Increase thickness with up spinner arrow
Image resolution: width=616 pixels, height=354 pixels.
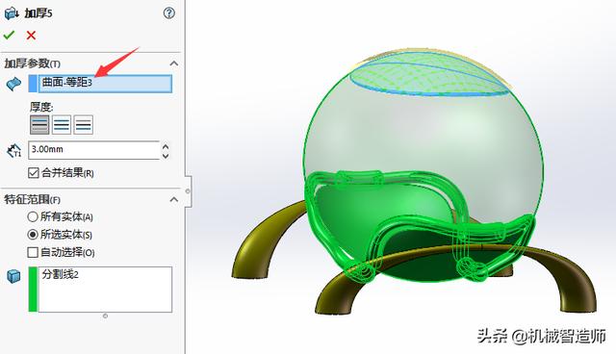(x=166, y=146)
